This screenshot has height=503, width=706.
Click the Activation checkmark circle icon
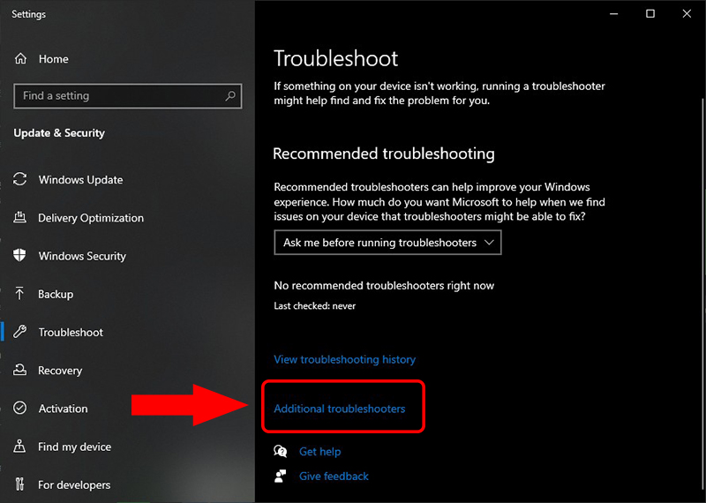tap(19, 408)
